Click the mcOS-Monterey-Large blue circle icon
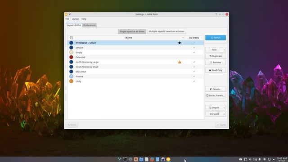The image size is (288, 162). [x=71, y=62]
